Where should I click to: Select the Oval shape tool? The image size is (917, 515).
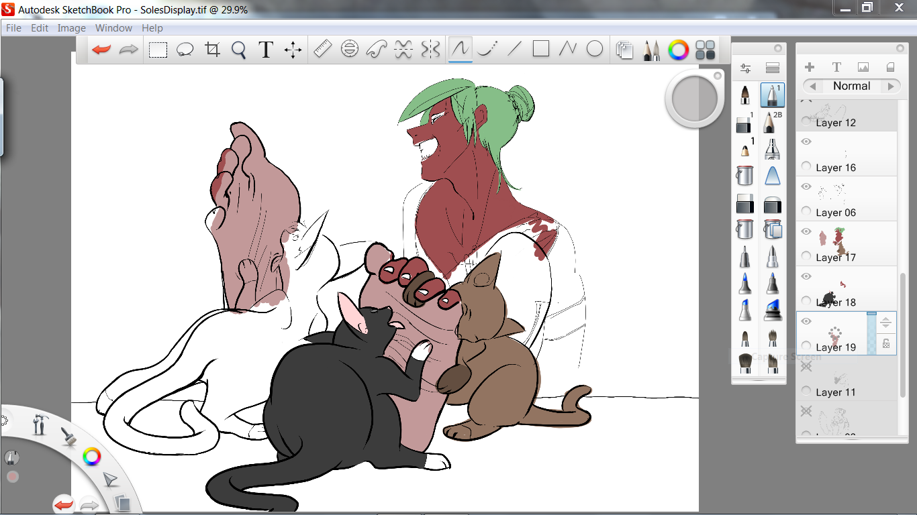pyautogui.click(x=595, y=49)
